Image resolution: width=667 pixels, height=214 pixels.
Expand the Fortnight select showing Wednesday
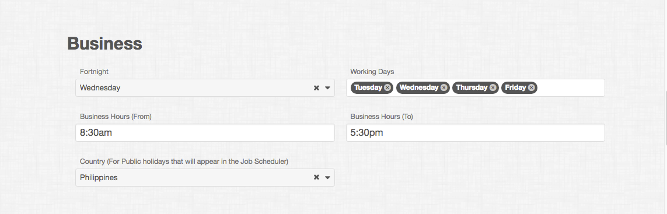coord(205,87)
